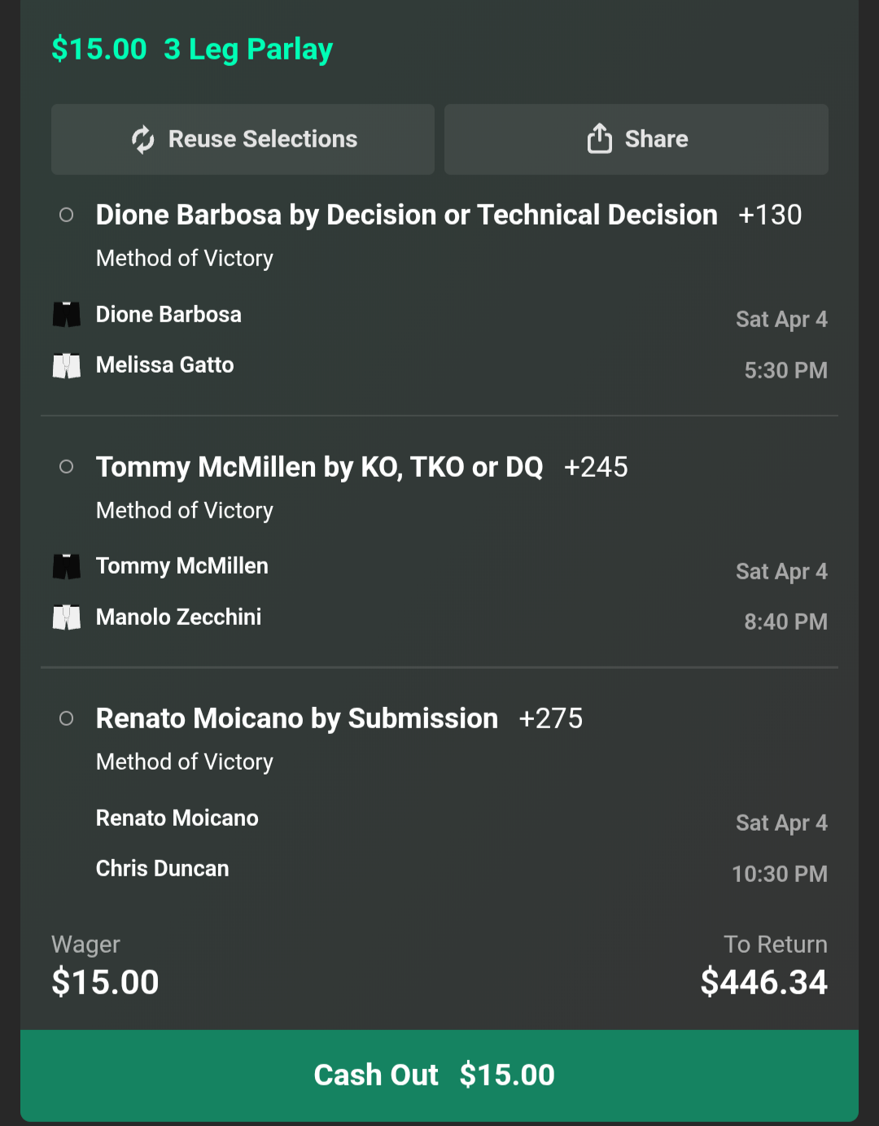Screen dimensions: 879x1126
Task: Select Renato Moicano by Submission title
Action: [296, 718]
